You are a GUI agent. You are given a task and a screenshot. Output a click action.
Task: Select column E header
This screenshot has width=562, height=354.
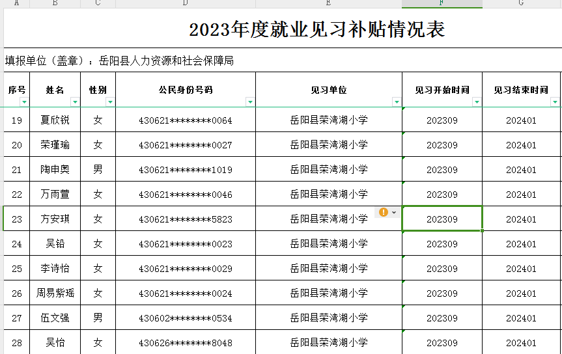click(328, 3)
